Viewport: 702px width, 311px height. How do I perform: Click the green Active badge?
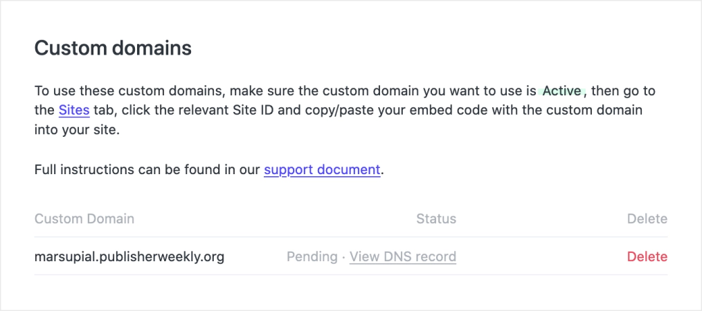click(x=563, y=91)
